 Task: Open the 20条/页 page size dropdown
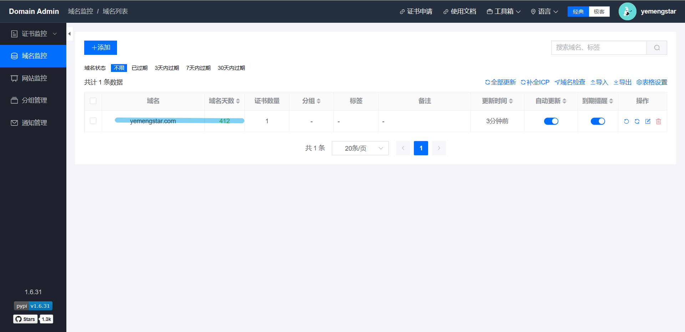click(x=360, y=148)
